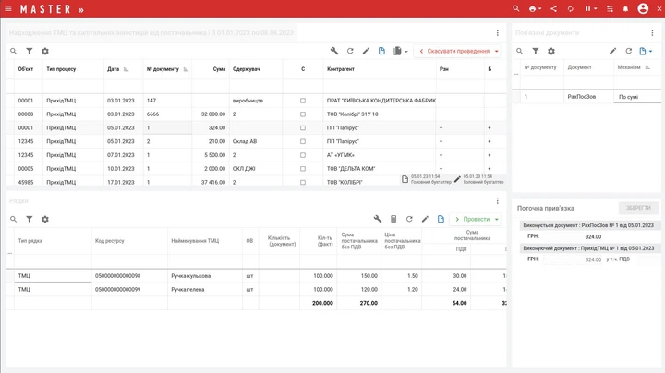Expand the double-chevron next to MASTER

coord(81,10)
